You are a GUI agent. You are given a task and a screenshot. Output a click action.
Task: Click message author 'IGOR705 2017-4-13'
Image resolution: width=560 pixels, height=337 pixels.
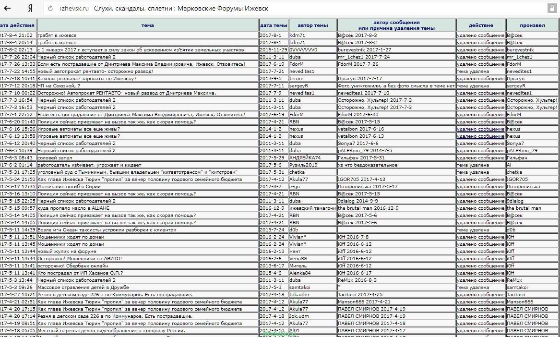tap(361, 180)
